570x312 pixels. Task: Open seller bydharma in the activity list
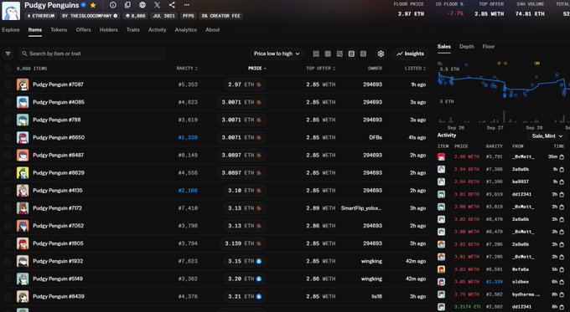tap(526, 294)
